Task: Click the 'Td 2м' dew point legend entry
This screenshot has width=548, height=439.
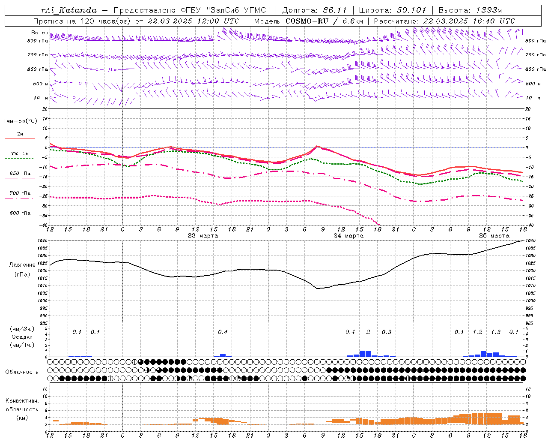Action: [x=20, y=153]
